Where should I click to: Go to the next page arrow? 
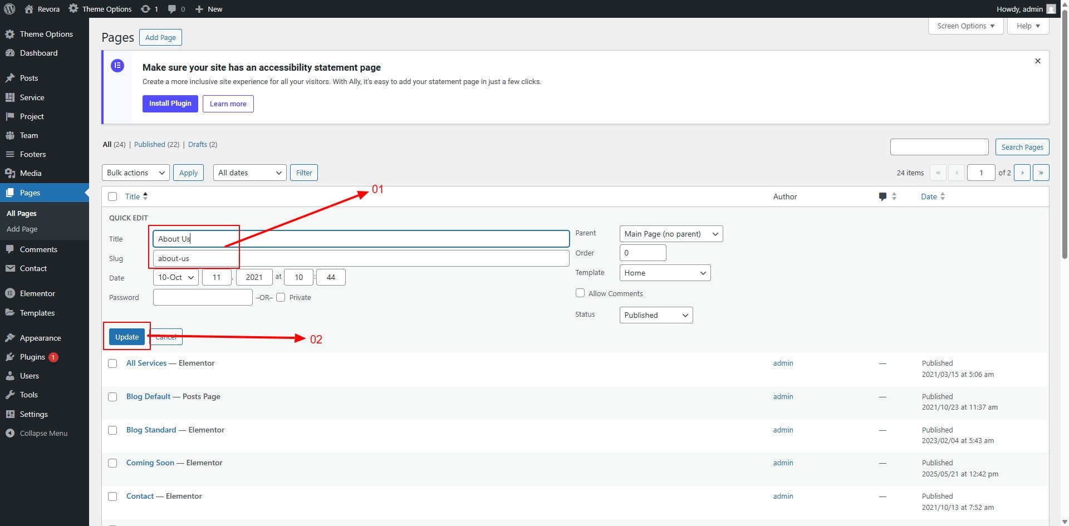coord(1022,173)
